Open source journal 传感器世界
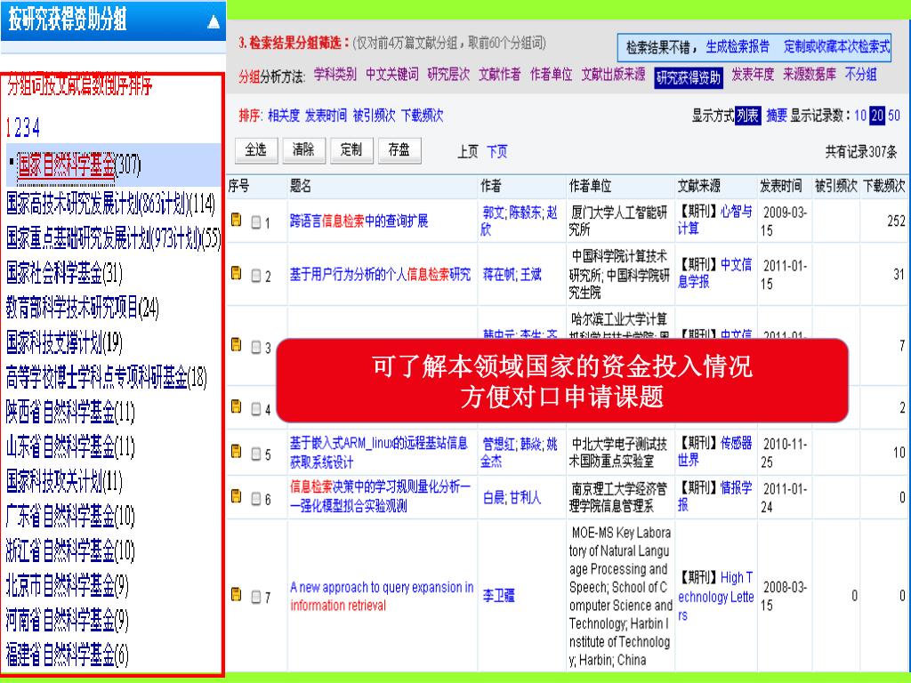Image resolution: width=911 pixels, height=683 pixels. (x=715, y=451)
